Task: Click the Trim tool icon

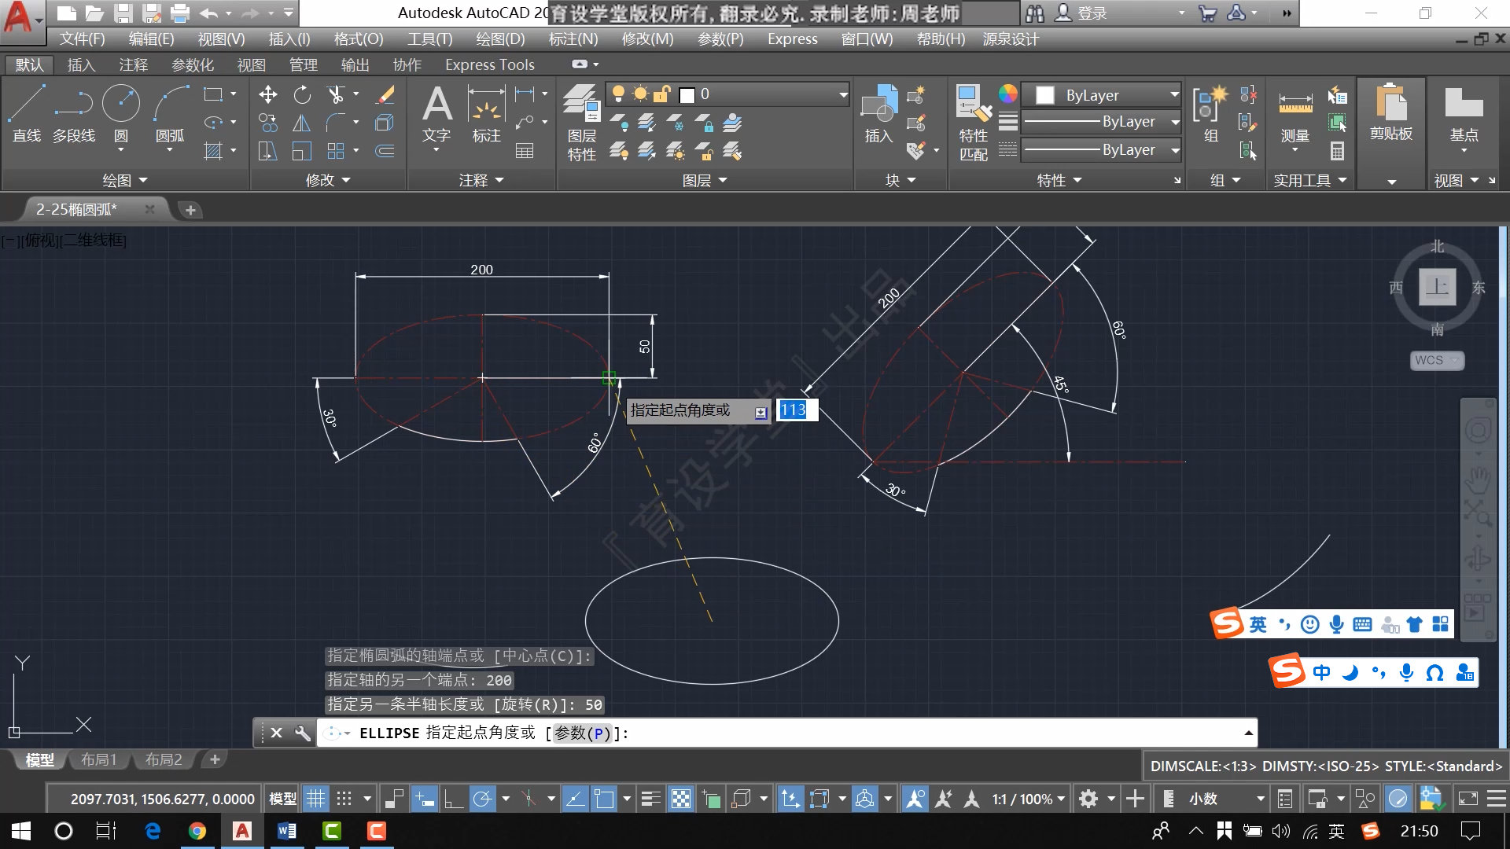Action: point(336,95)
